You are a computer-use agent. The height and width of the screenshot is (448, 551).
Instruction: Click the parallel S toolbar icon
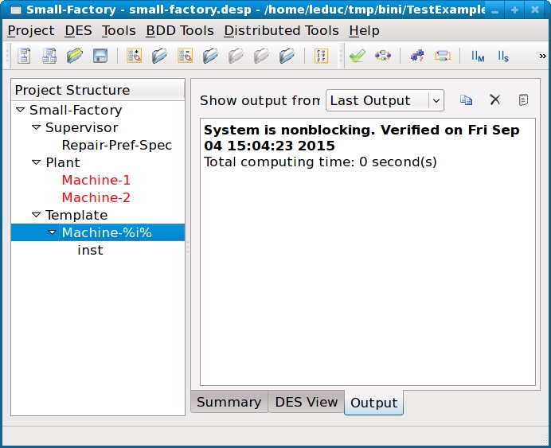pyautogui.click(x=503, y=56)
